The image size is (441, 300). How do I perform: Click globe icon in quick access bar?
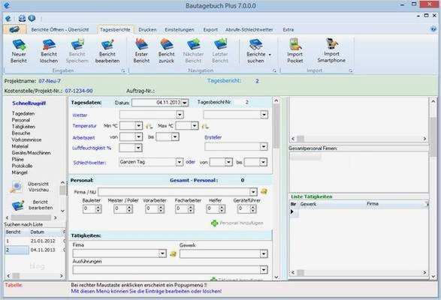[x=22, y=19]
